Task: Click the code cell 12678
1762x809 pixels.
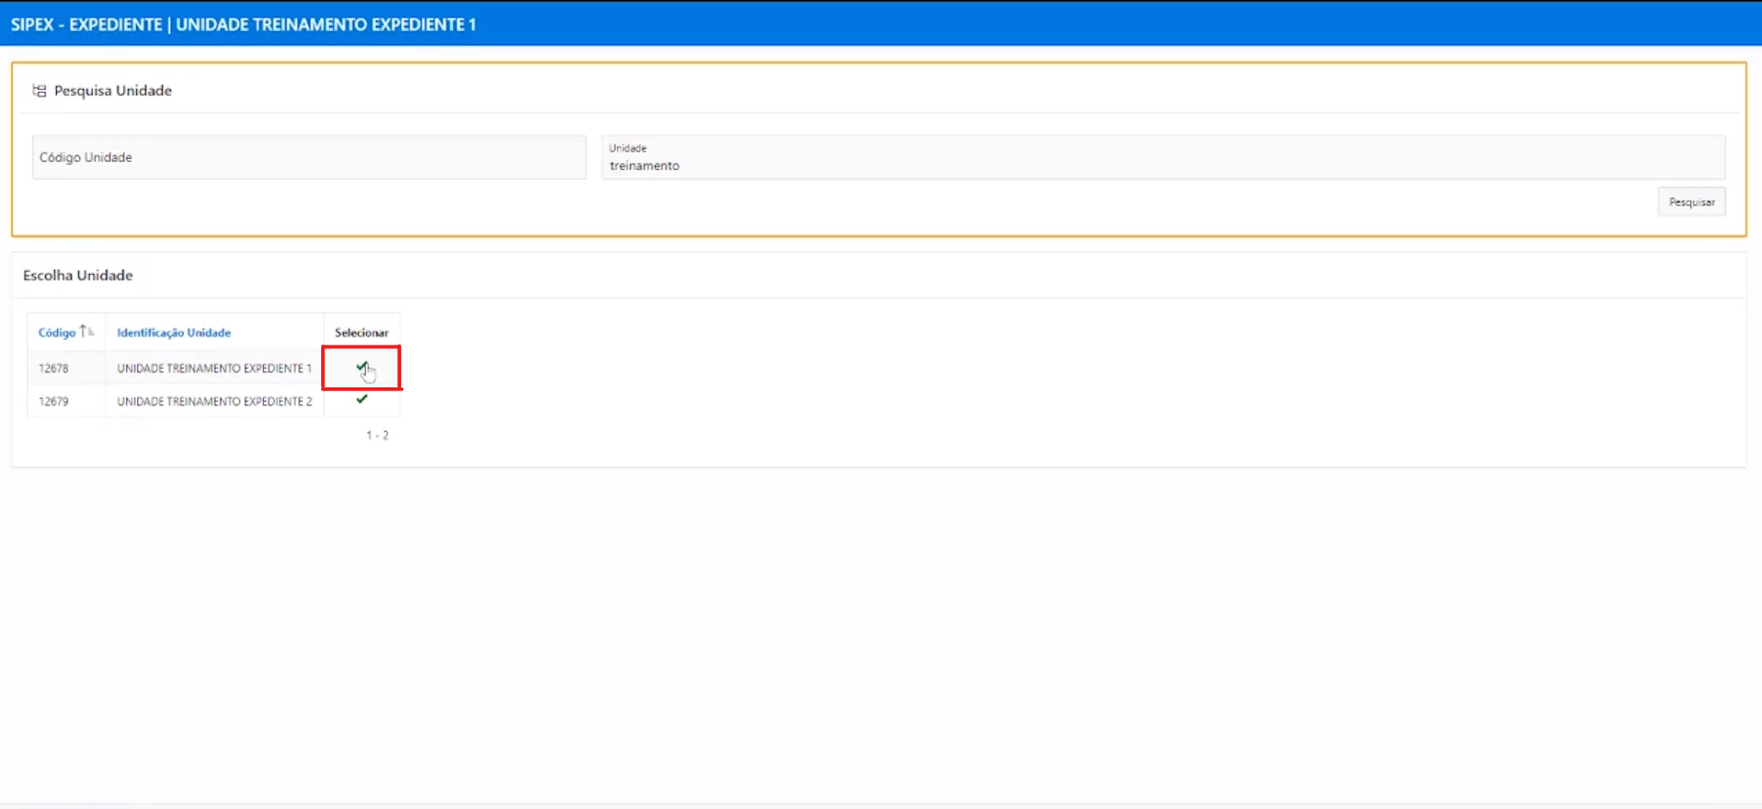Action: [53, 369]
